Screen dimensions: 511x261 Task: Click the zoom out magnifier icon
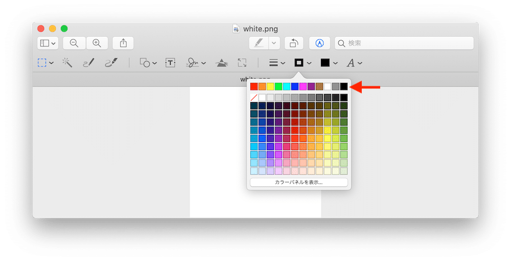coord(74,43)
